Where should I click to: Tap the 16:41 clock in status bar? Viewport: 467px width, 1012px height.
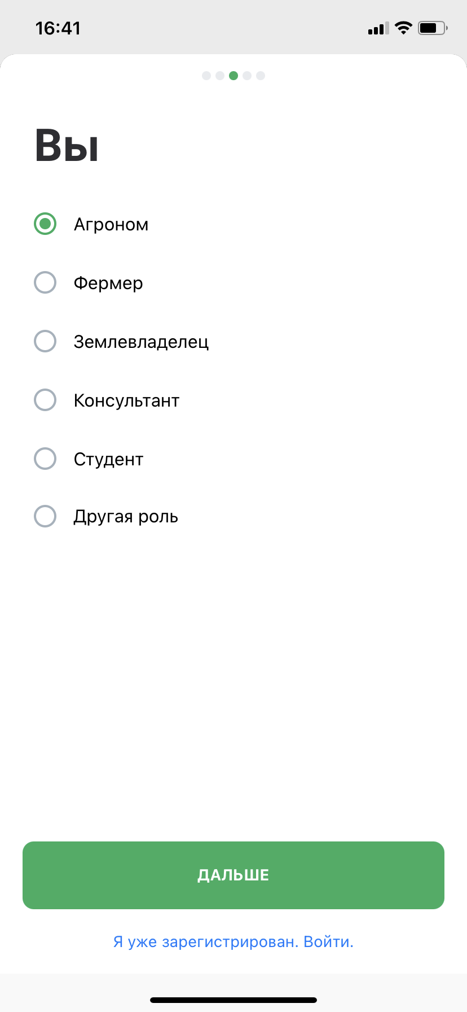click(58, 28)
